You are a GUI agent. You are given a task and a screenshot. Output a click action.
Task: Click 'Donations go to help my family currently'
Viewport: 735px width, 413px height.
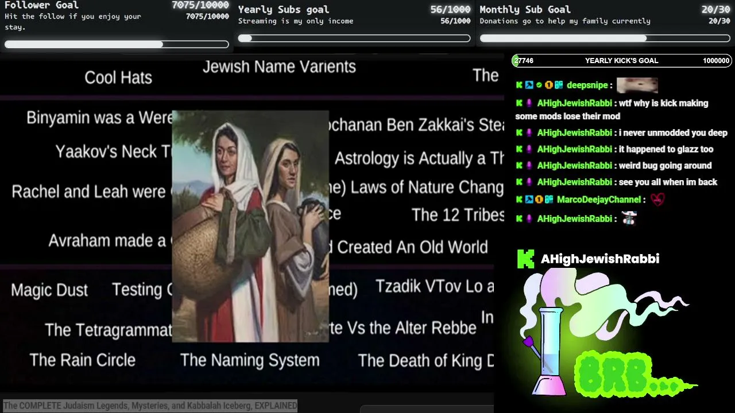point(565,21)
